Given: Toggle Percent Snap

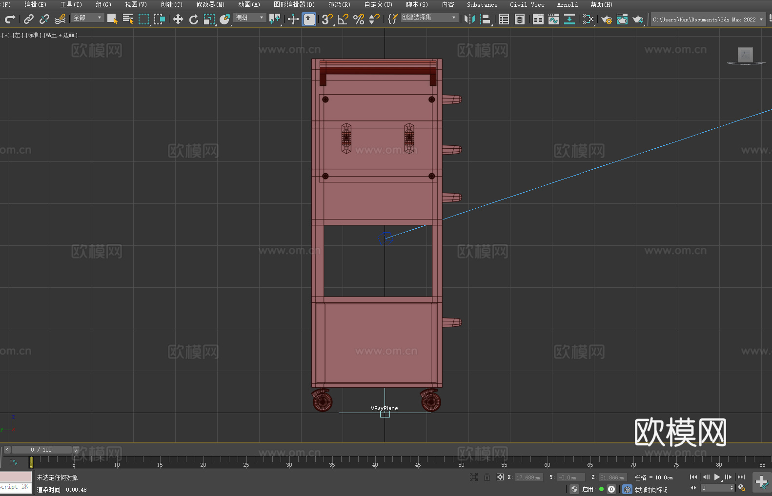Looking at the screenshot, I should click(x=359, y=19).
